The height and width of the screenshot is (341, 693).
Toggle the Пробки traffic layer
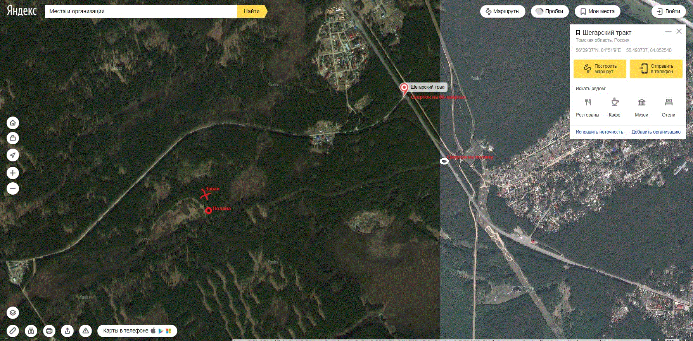(550, 11)
